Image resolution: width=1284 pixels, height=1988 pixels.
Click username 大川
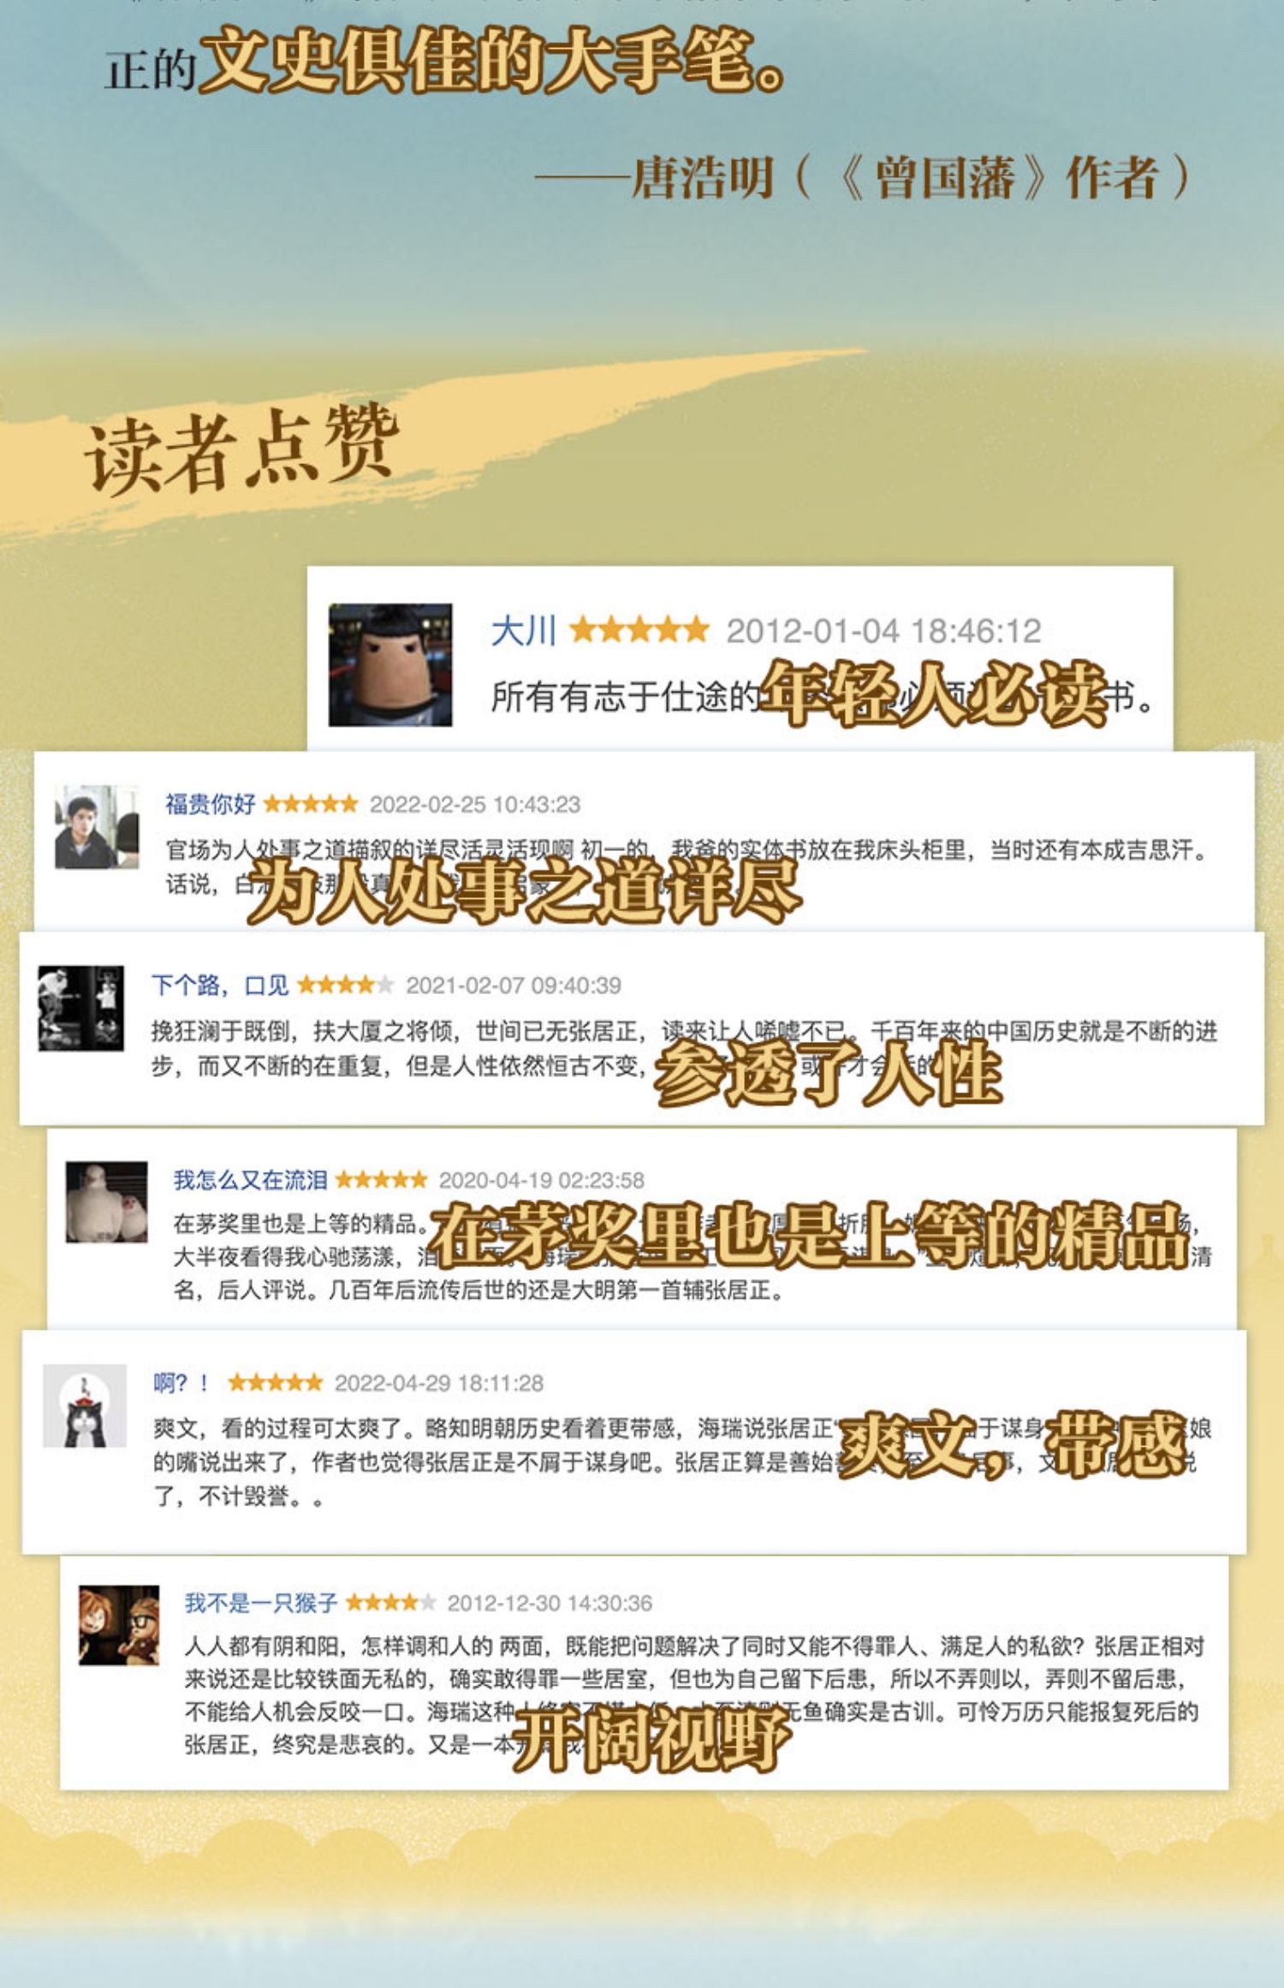[524, 632]
